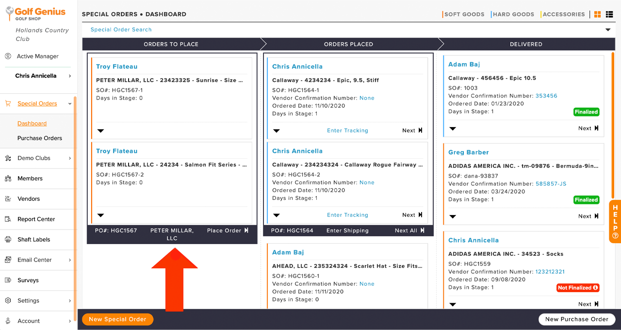Click the Orders Placed column header
The width and height of the screenshot is (621, 330).
pyautogui.click(x=349, y=44)
